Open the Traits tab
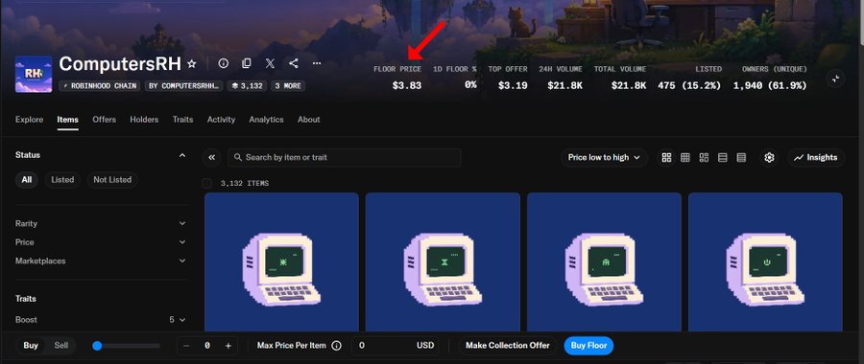The image size is (864, 364). click(x=183, y=120)
